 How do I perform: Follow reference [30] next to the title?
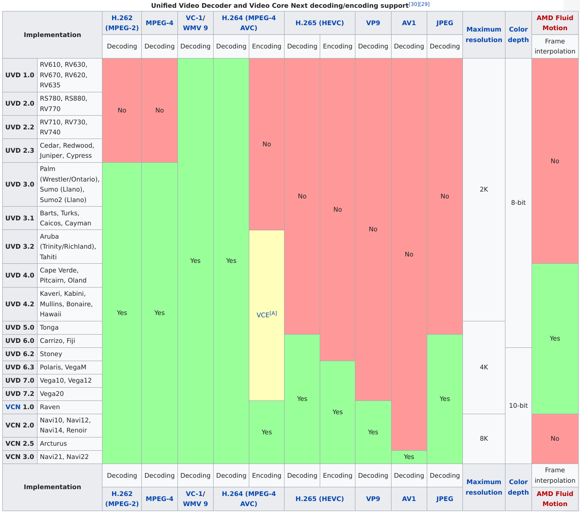tap(413, 4)
